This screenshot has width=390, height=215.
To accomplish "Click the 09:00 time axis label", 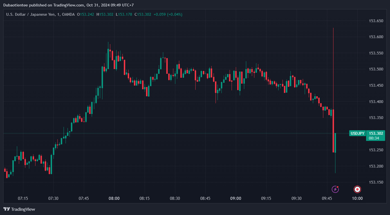I will [x=236, y=198].
